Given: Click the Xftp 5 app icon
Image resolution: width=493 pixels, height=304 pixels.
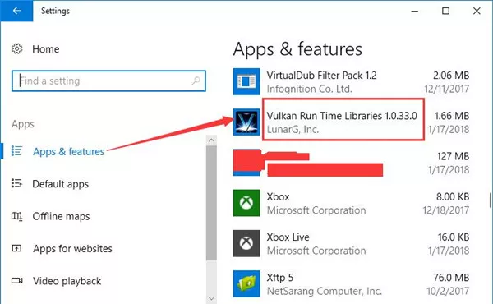Looking at the screenshot, I should tap(246, 283).
